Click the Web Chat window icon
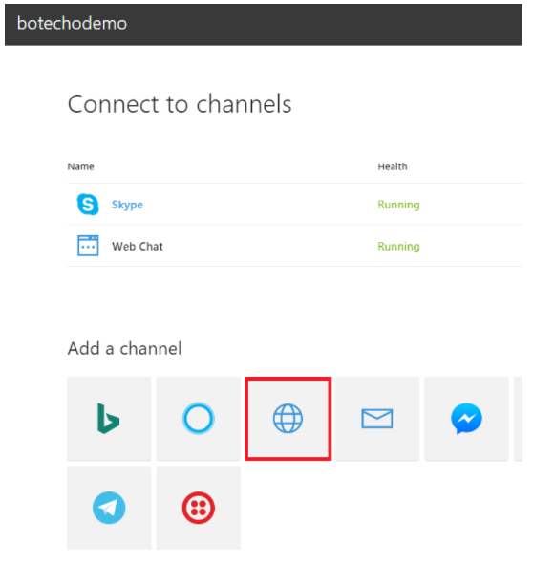 point(88,246)
